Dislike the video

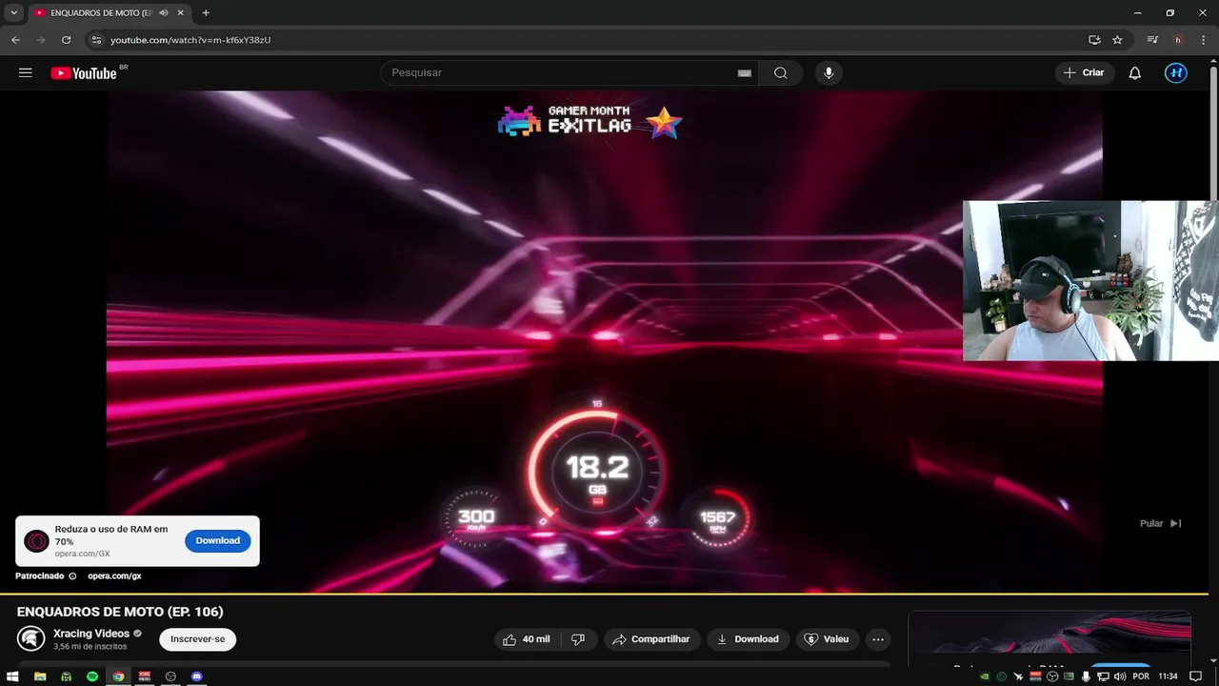pyautogui.click(x=578, y=639)
